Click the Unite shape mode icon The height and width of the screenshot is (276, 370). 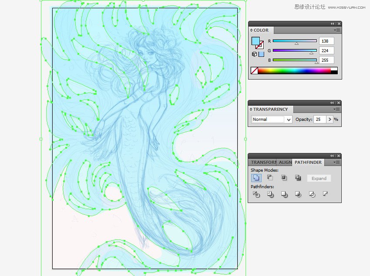(256, 178)
